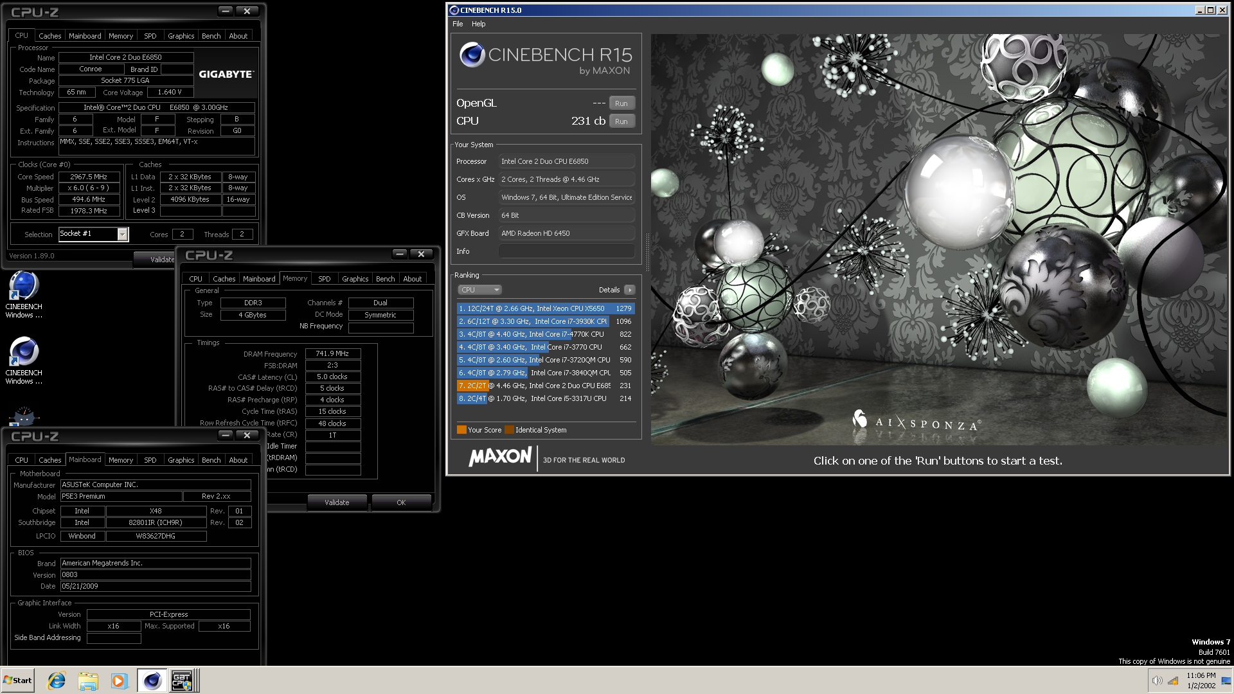
Task: Run the OpenGL benchmark
Action: coord(621,103)
